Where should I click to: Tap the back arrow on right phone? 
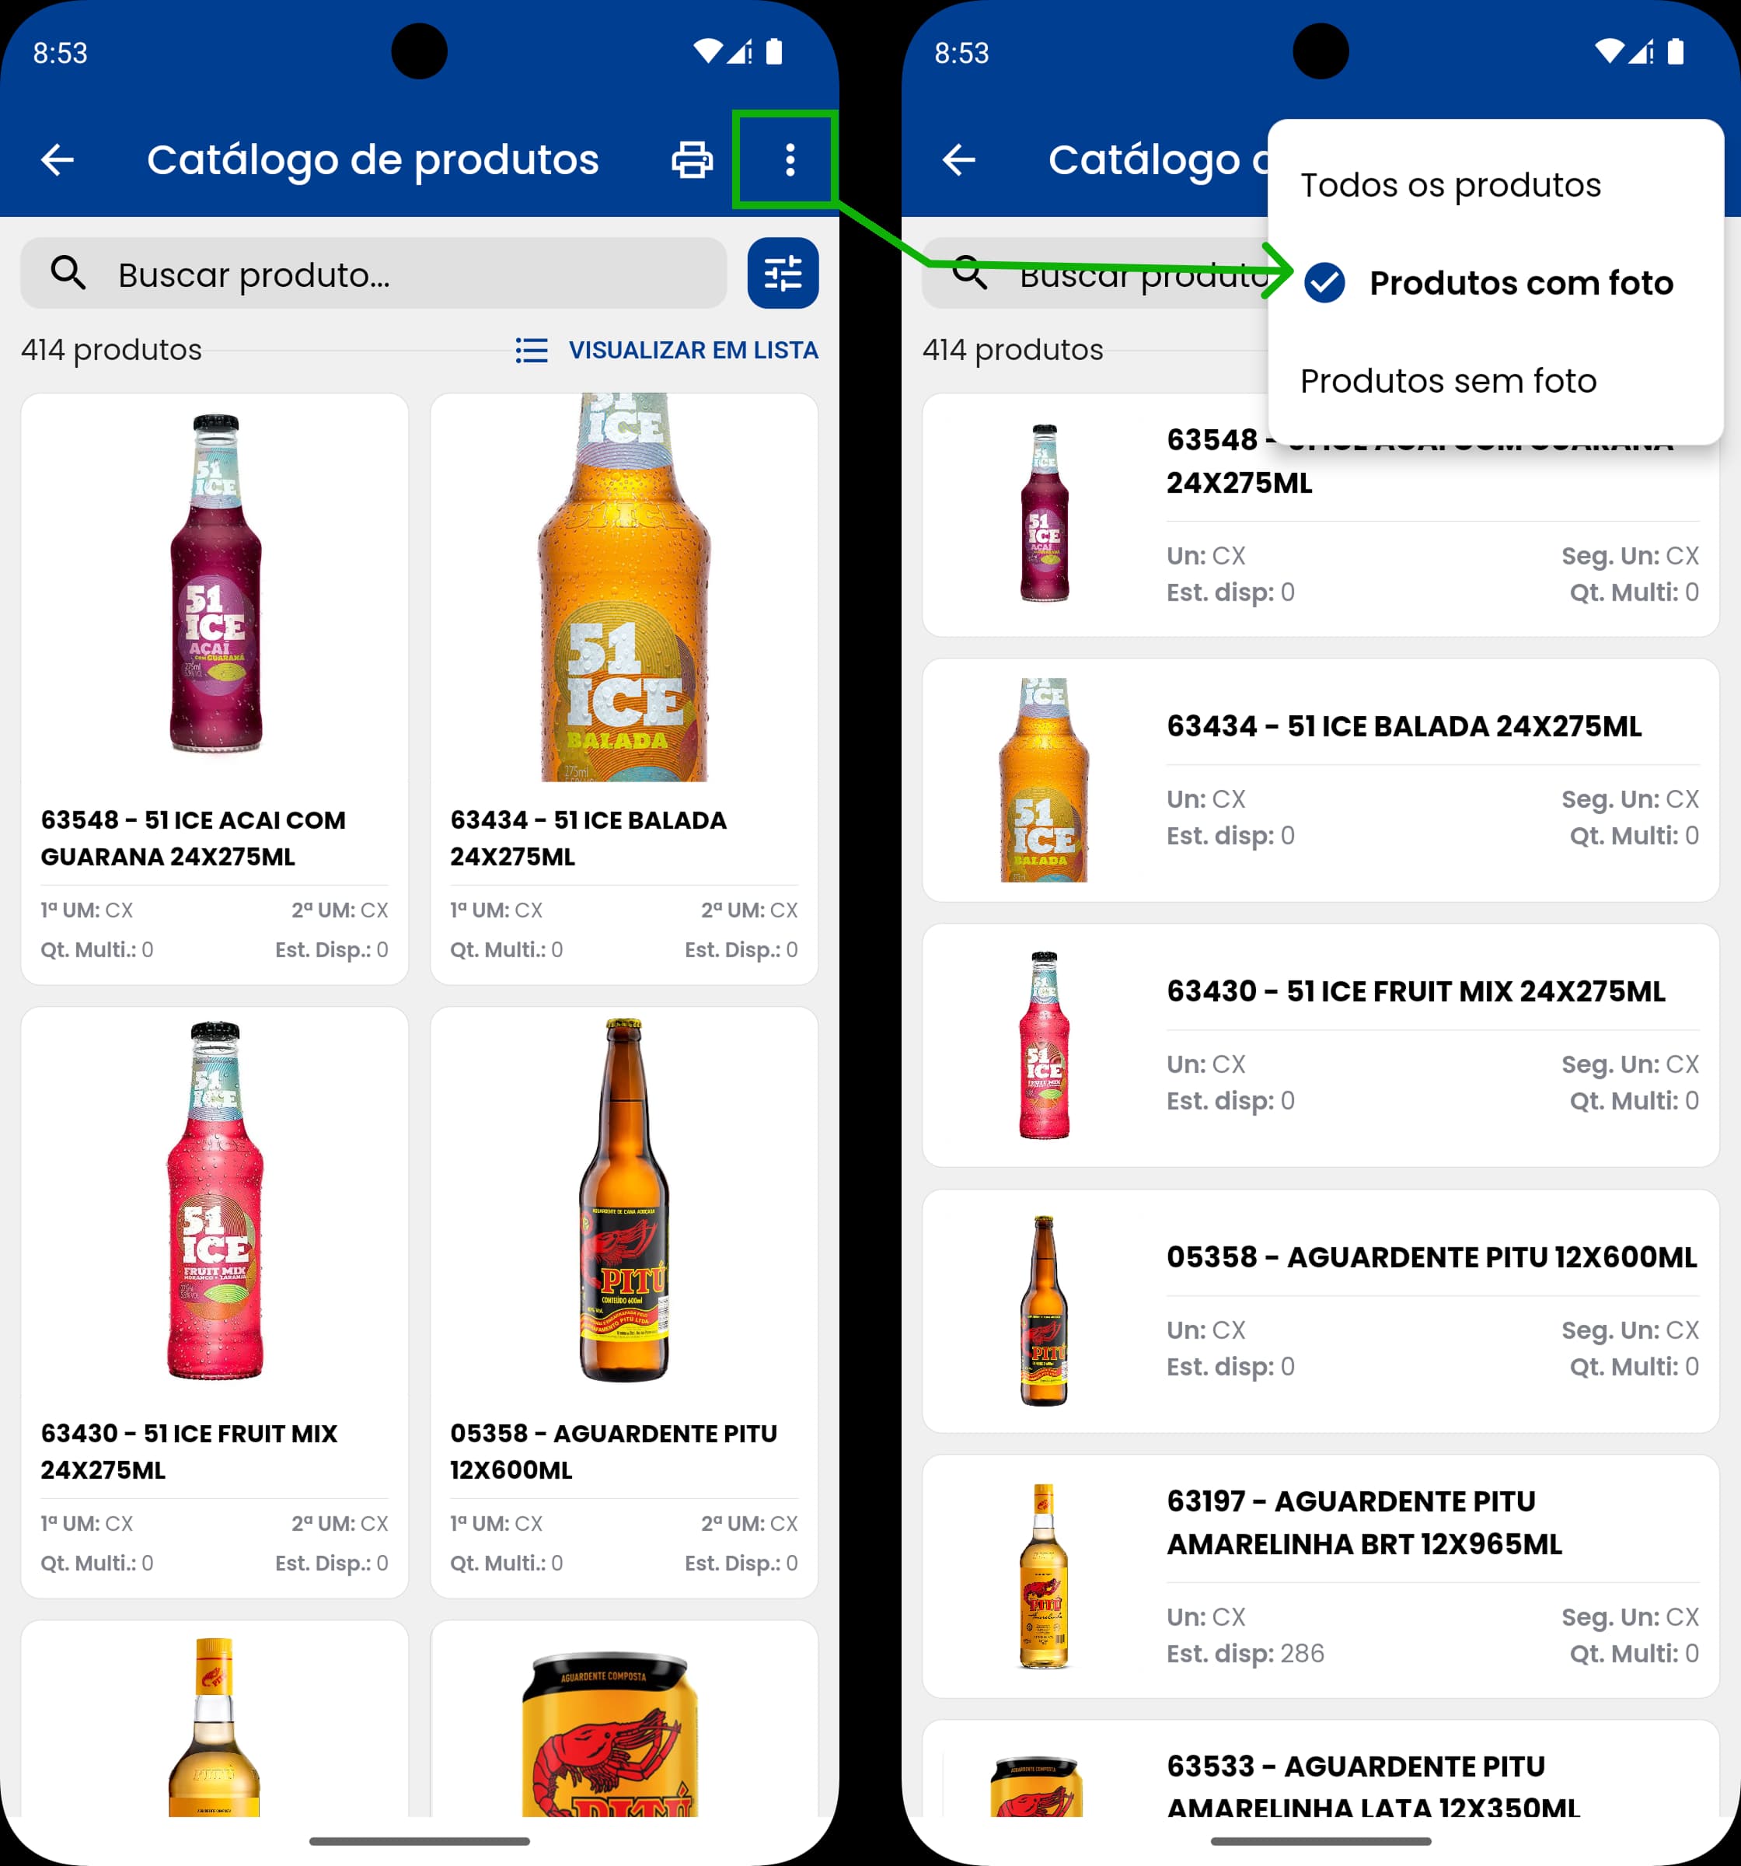tap(958, 159)
